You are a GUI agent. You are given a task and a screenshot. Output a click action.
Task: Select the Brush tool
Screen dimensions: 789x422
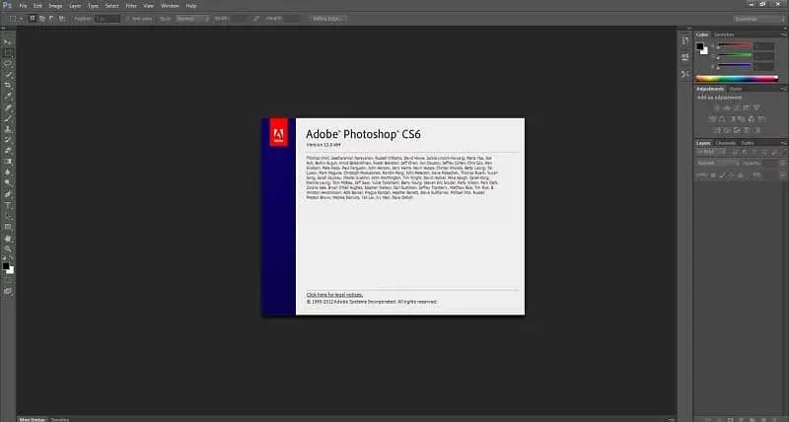pyautogui.click(x=8, y=117)
